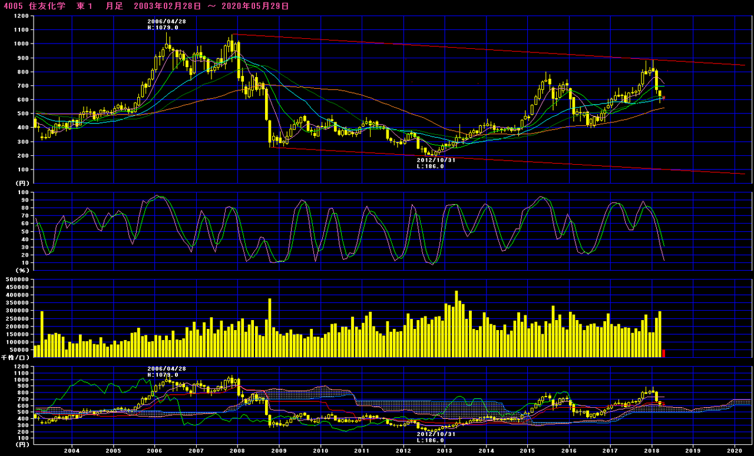Click the 2020 year label on the time axis
Image resolution: width=754 pixels, height=456 pixels.
click(x=735, y=450)
